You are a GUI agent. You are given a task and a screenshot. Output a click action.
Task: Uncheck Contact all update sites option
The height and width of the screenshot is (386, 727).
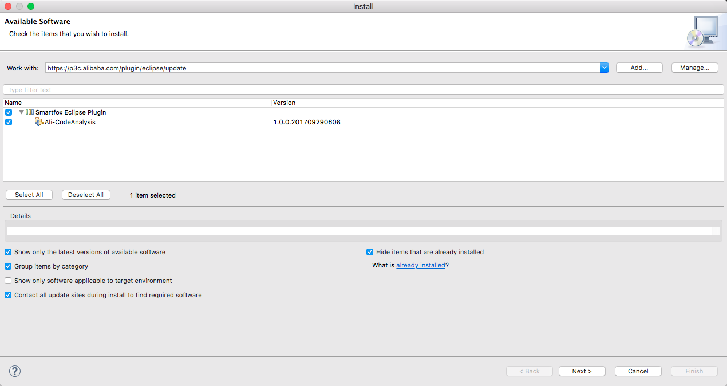click(8, 295)
